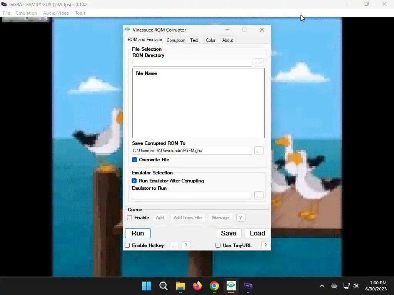Open mGBA Tools menu

[x=80, y=13]
